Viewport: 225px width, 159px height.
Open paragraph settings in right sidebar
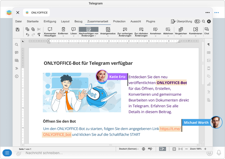208,45
